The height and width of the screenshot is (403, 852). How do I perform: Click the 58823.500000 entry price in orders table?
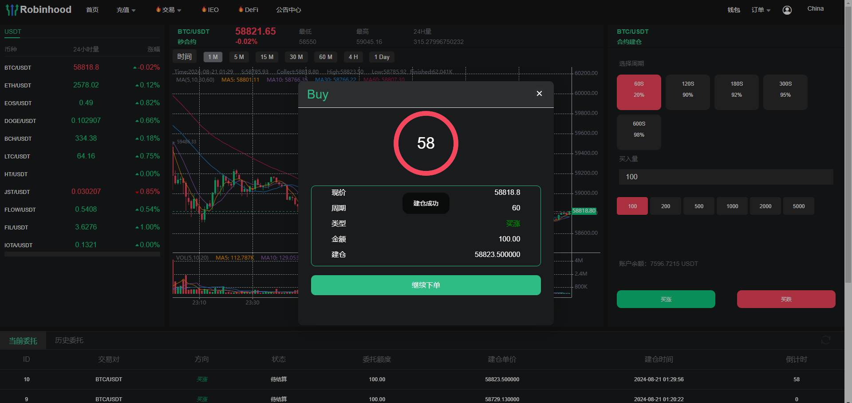(x=502, y=379)
